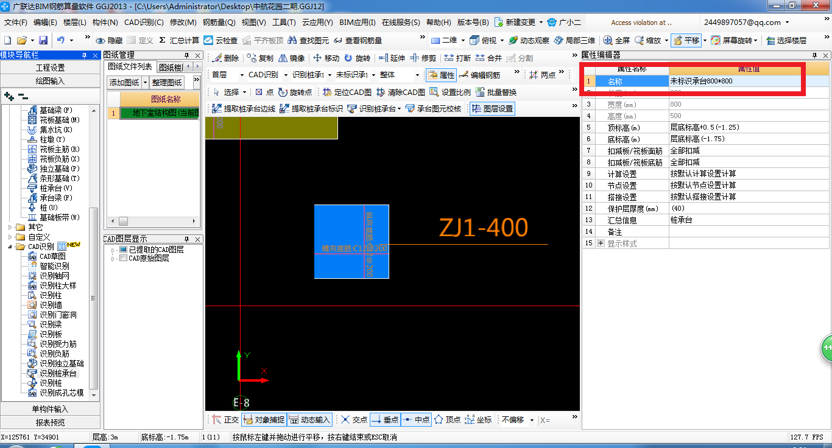Toggle 对象捕捉 object snap

coord(263,420)
